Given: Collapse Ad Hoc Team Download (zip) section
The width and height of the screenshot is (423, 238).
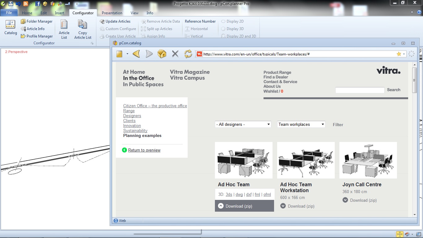Looking at the screenshot, I should pyautogui.click(x=244, y=206).
